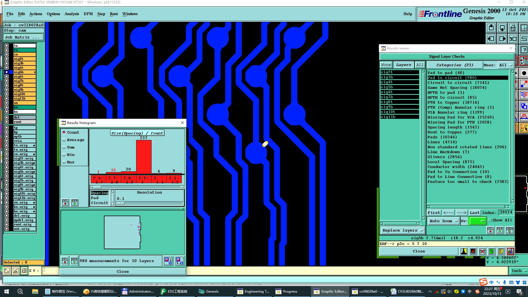Click the pan left arrow icon
This screenshot has width=528, height=297.
(x=491, y=39)
